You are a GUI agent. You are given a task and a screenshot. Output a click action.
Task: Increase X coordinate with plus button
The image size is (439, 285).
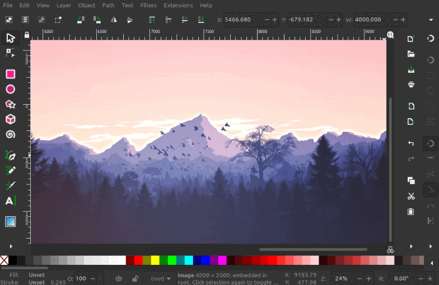click(x=274, y=20)
